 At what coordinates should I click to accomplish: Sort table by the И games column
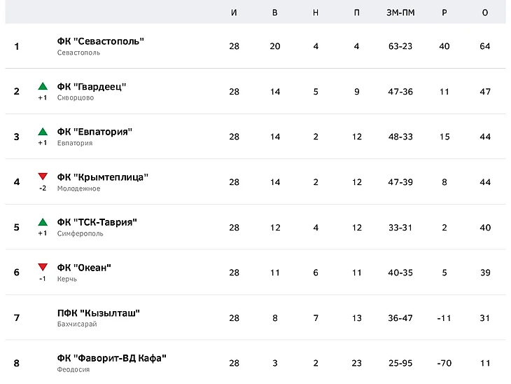tap(234, 13)
